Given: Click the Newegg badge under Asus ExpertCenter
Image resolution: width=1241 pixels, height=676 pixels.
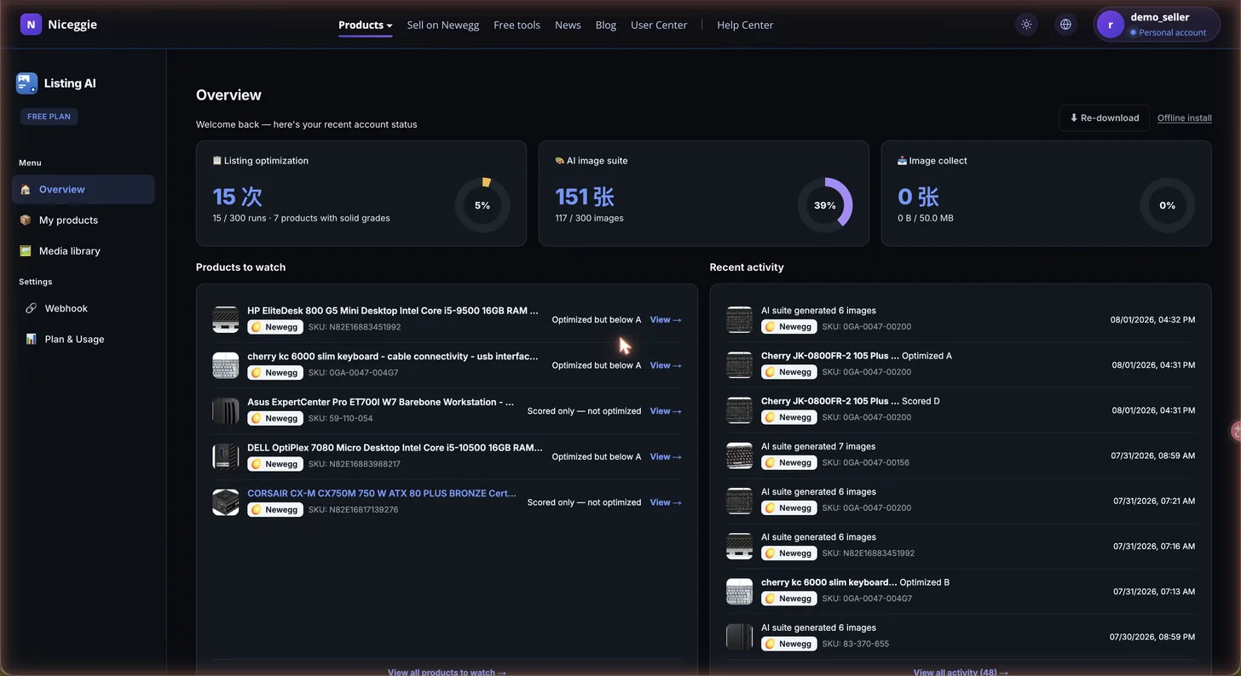Looking at the screenshot, I should coord(275,418).
